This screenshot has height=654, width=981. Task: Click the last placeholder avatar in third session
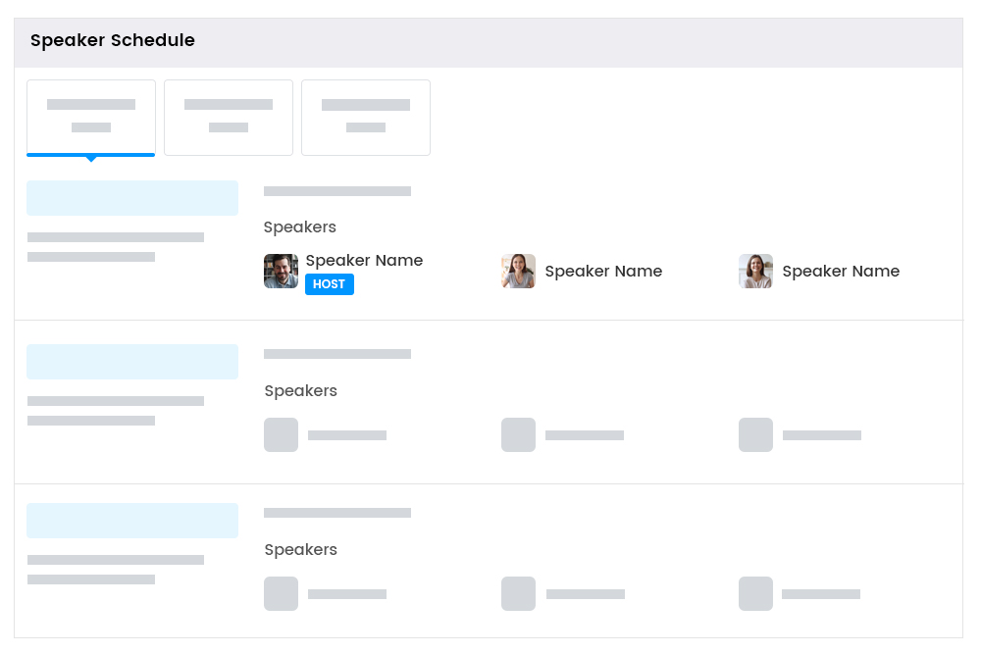click(755, 594)
